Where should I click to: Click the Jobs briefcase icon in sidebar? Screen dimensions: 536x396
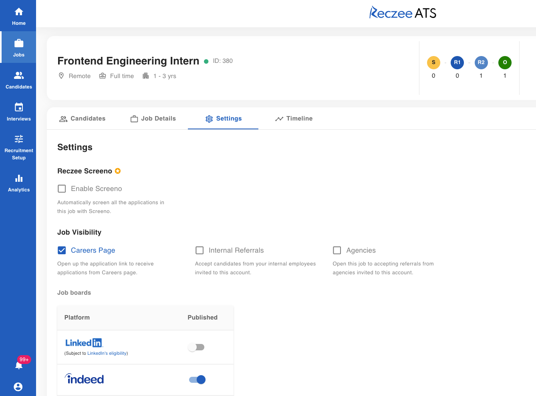pyautogui.click(x=19, y=43)
